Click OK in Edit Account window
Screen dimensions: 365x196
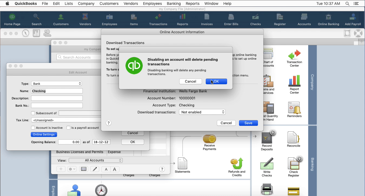click(133, 142)
